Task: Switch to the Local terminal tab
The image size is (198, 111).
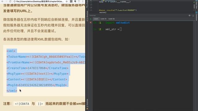Action: click(x=96, y=19)
